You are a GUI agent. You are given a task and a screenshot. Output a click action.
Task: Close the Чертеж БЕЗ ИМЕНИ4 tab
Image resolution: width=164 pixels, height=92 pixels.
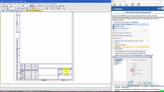(x=41, y=11)
